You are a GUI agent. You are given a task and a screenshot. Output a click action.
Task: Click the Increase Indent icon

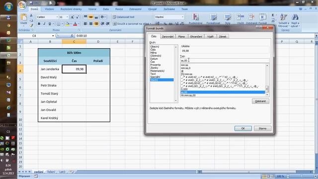[x=108, y=24]
